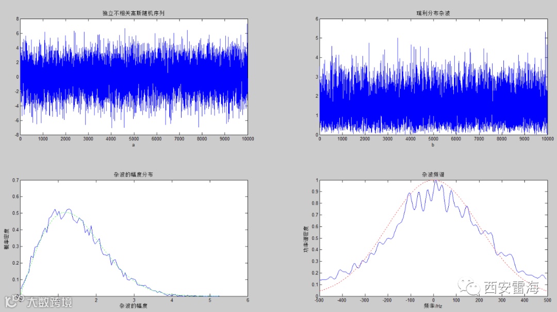Click the x-axis label 杂波的幅度
Viewport: 557px width, 312px height.
(133, 306)
